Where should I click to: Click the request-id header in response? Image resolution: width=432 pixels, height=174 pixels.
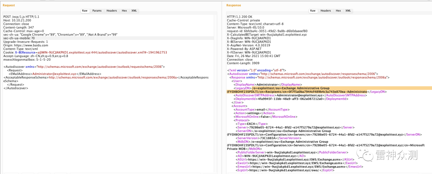pos(267,31)
